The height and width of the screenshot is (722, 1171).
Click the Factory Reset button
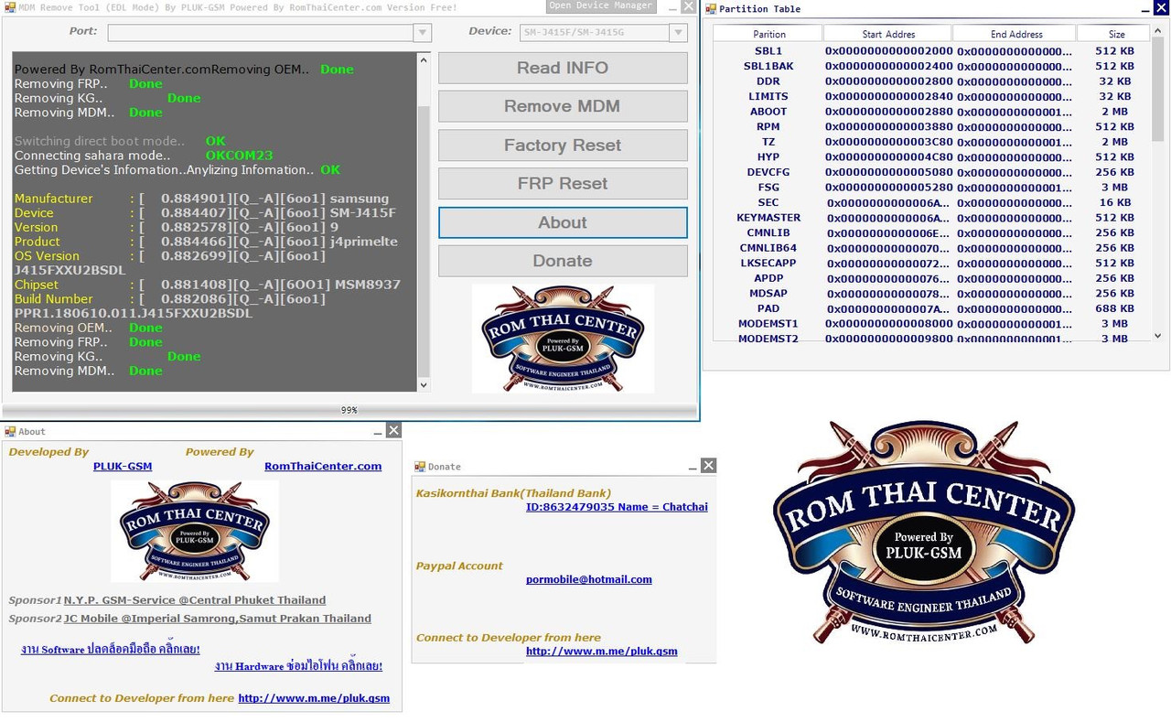pos(562,145)
